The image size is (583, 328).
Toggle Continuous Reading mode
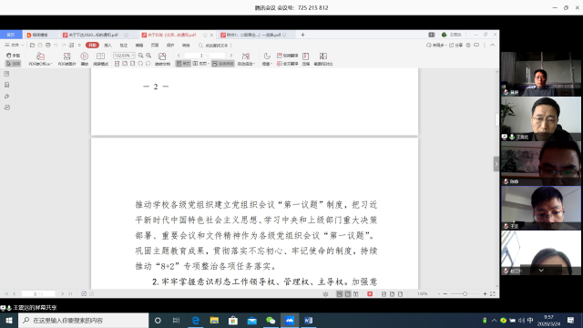223,64
